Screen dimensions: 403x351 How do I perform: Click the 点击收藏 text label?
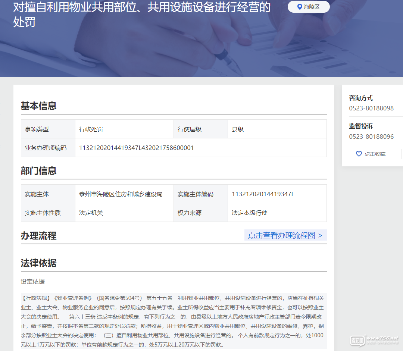pos(375,154)
